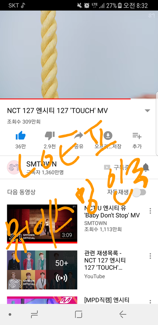Tap the offline save download icon

[108, 136]
